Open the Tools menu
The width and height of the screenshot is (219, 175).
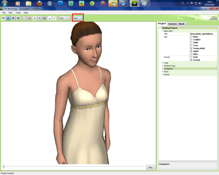18,13
